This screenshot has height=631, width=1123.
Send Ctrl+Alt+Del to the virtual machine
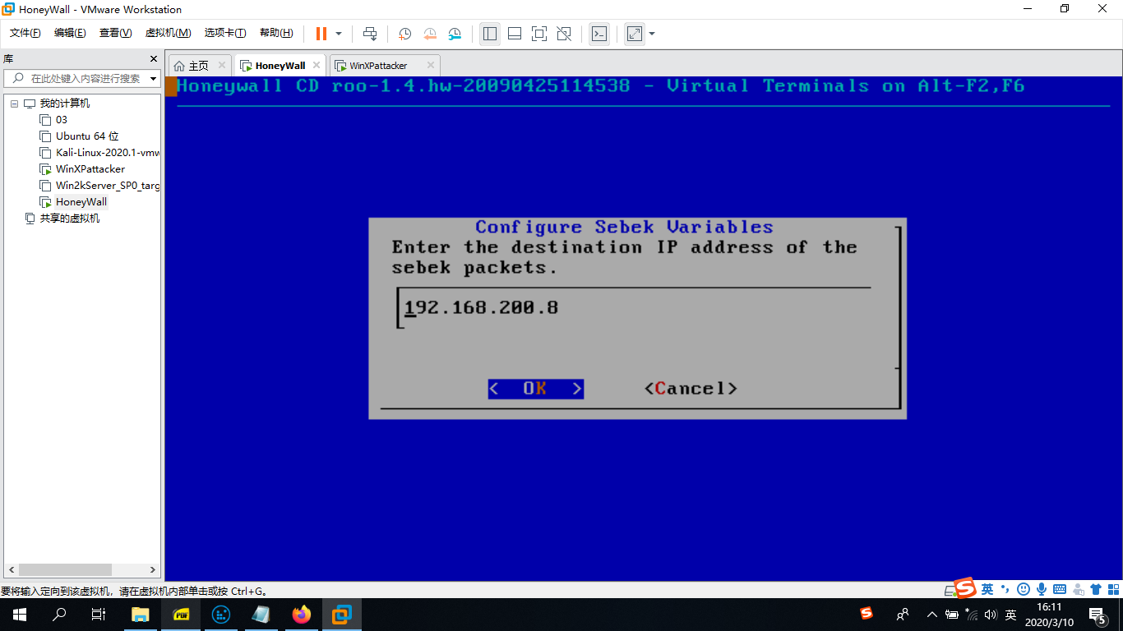pyautogui.click(x=370, y=34)
